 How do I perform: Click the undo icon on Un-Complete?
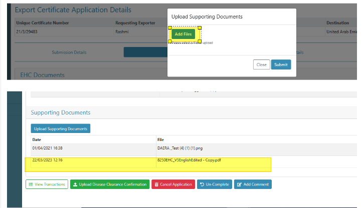[x=202, y=184]
